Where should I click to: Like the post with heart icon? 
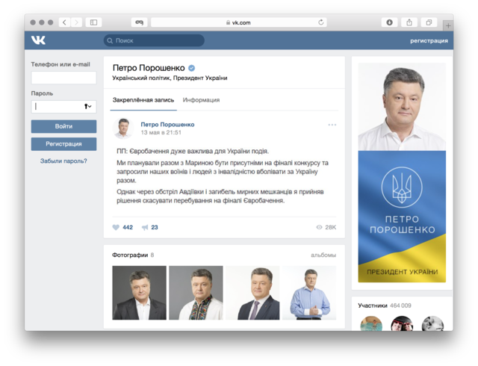pyautogui.click(x=116, y=227)
